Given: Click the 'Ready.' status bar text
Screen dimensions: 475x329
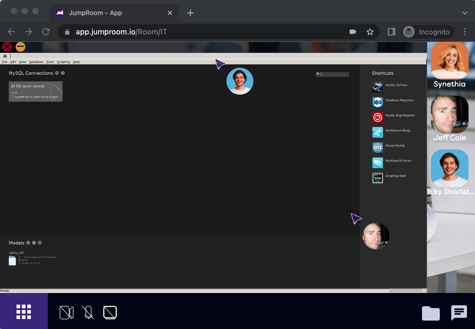Looking at the screenshot, I should (x=5, y=291).
